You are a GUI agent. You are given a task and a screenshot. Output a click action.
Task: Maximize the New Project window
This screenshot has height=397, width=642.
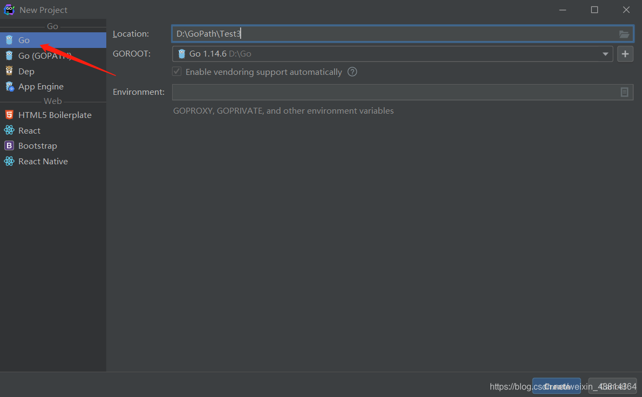click(x=595, y=10)
